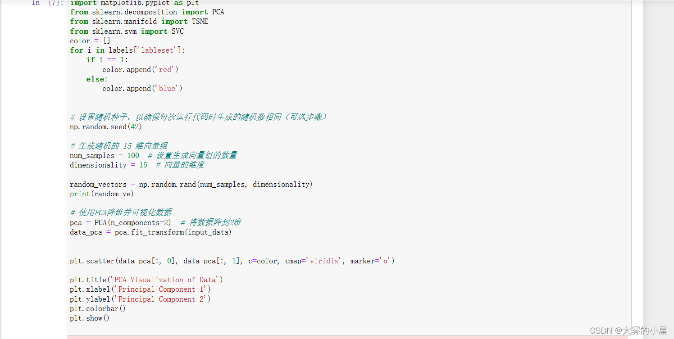Click the 'from sklearn.manifold import TSNE' line
The height and width of the screenshot is (339, 674).
139,22
